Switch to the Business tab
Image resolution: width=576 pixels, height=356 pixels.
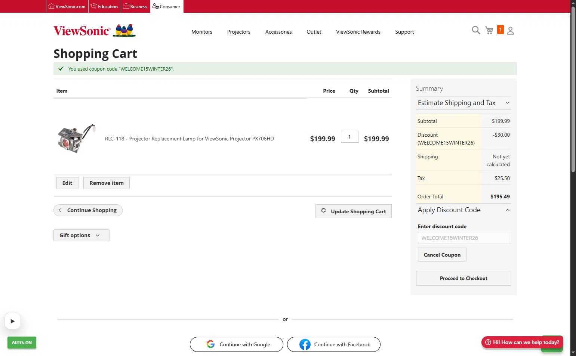click(136, 6)
